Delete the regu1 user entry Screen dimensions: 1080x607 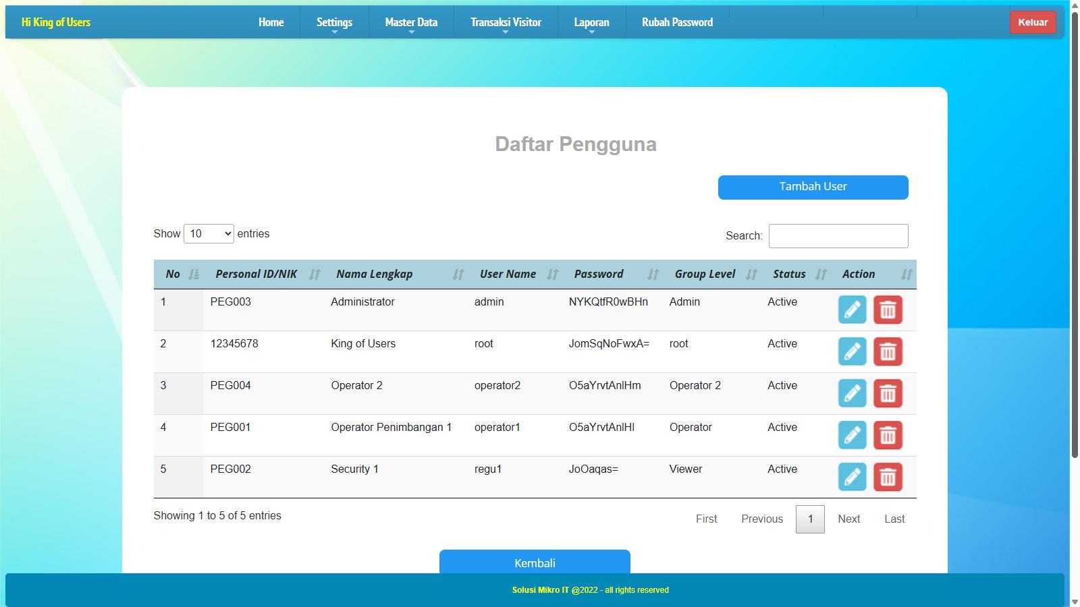point(888,478)
